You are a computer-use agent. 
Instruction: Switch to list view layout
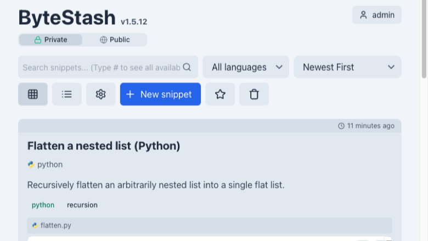66,94
